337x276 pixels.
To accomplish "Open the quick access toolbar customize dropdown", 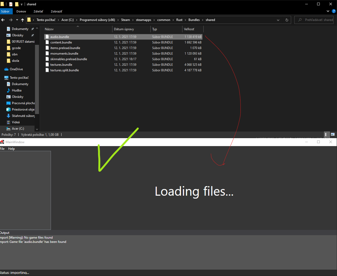I will pos(21,4).
